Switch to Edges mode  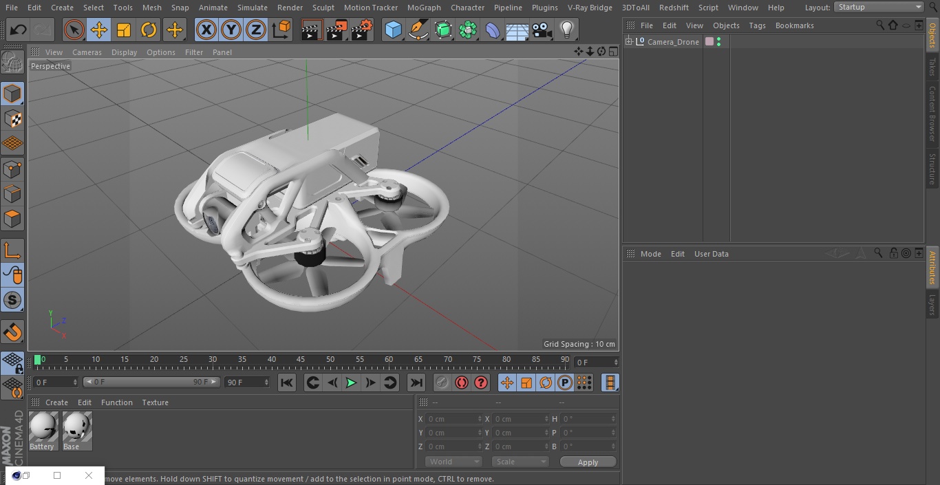pos(12,193)
